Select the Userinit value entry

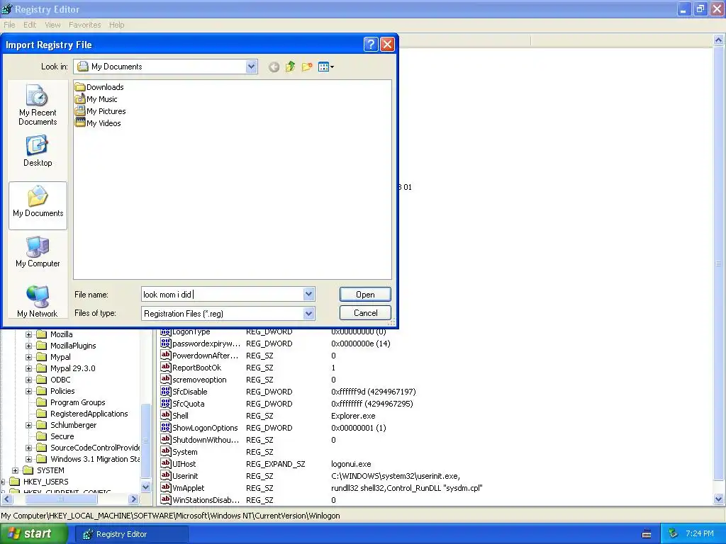tap(179, 475)
